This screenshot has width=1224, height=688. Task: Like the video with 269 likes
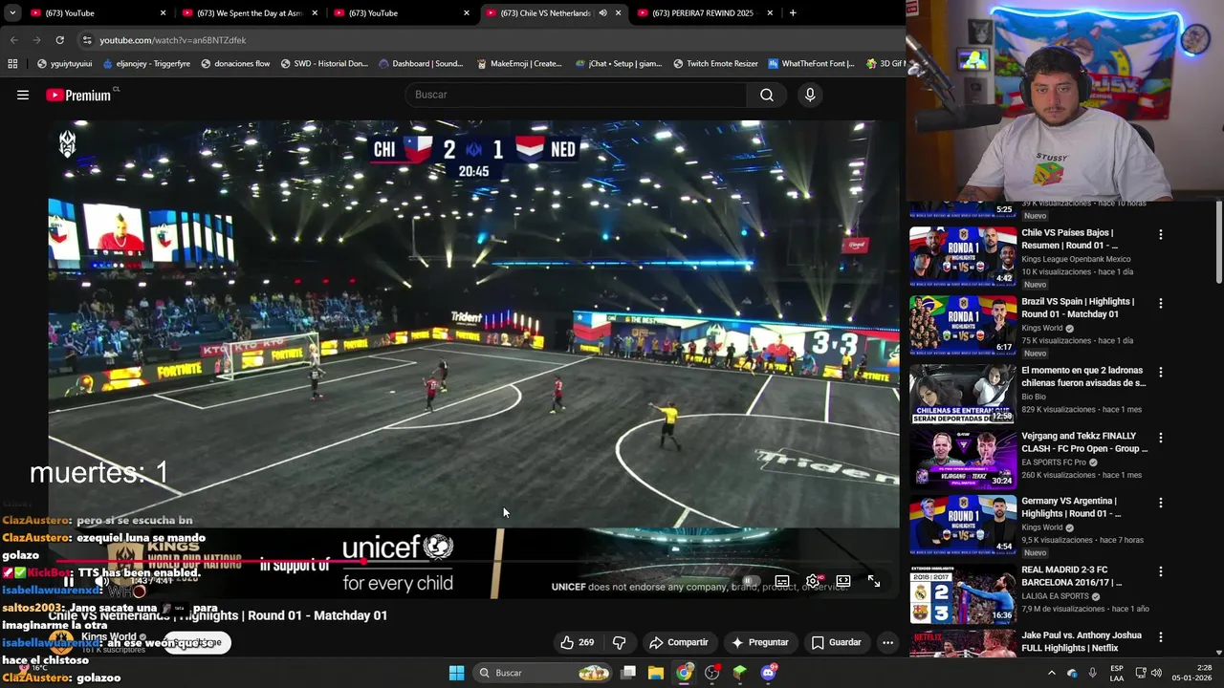(578, 642)
